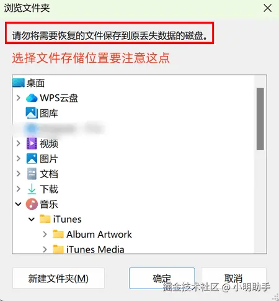Expand the iTunes Media folder
The height and width of the screenshot is (301, 279).
pyautogui.click(x=45, y=249)
